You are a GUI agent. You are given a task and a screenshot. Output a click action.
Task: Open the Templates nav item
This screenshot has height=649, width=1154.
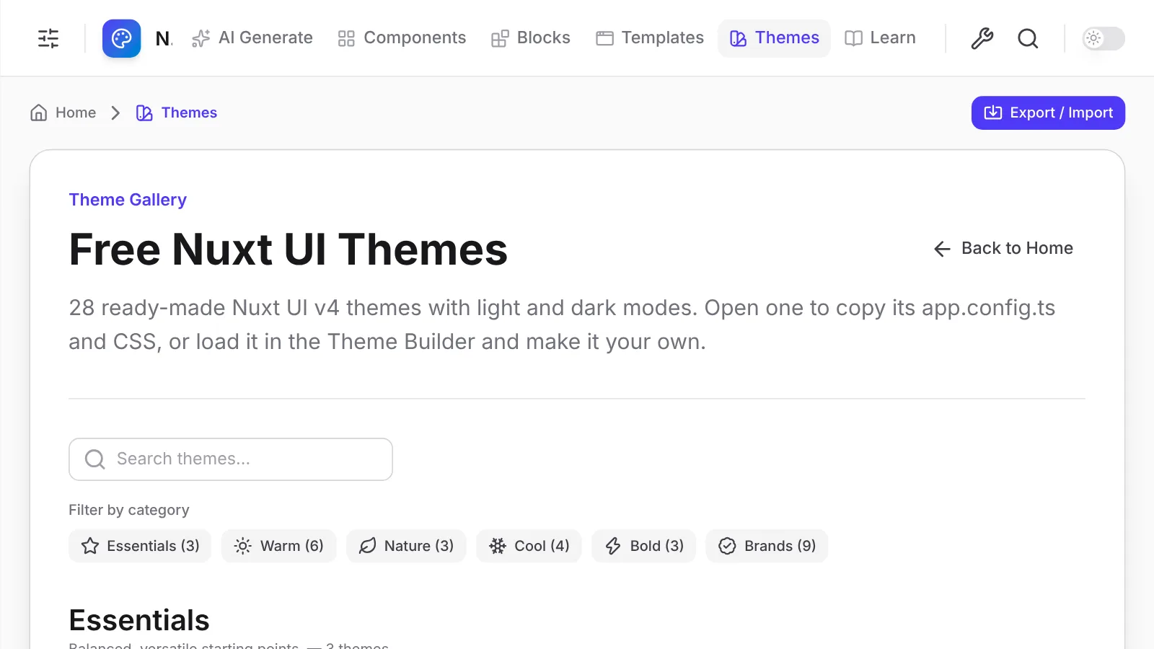[650, 38]
